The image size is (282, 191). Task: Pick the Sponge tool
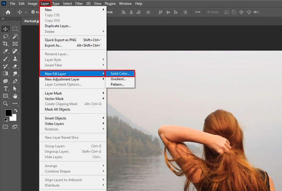6,81
